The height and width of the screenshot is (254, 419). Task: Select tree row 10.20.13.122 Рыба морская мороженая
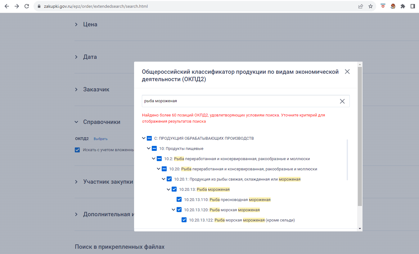click(242, 220)
